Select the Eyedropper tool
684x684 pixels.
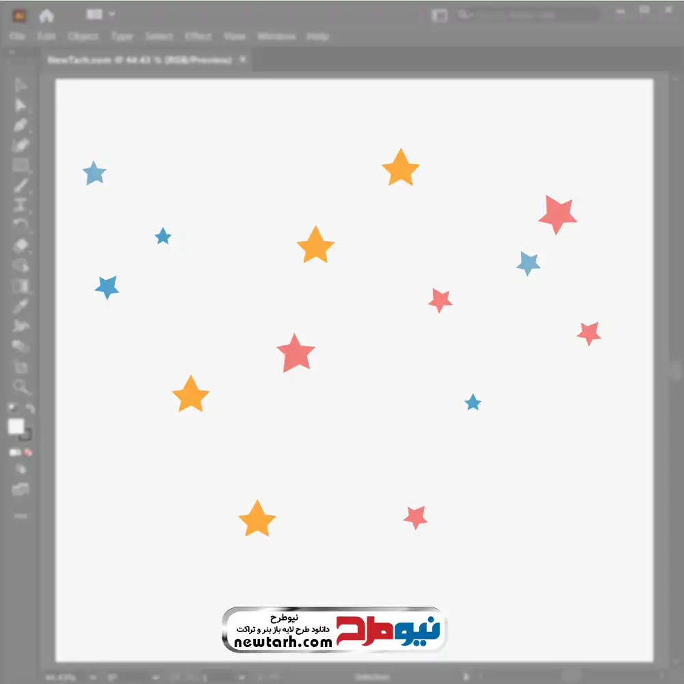(20, 306)
